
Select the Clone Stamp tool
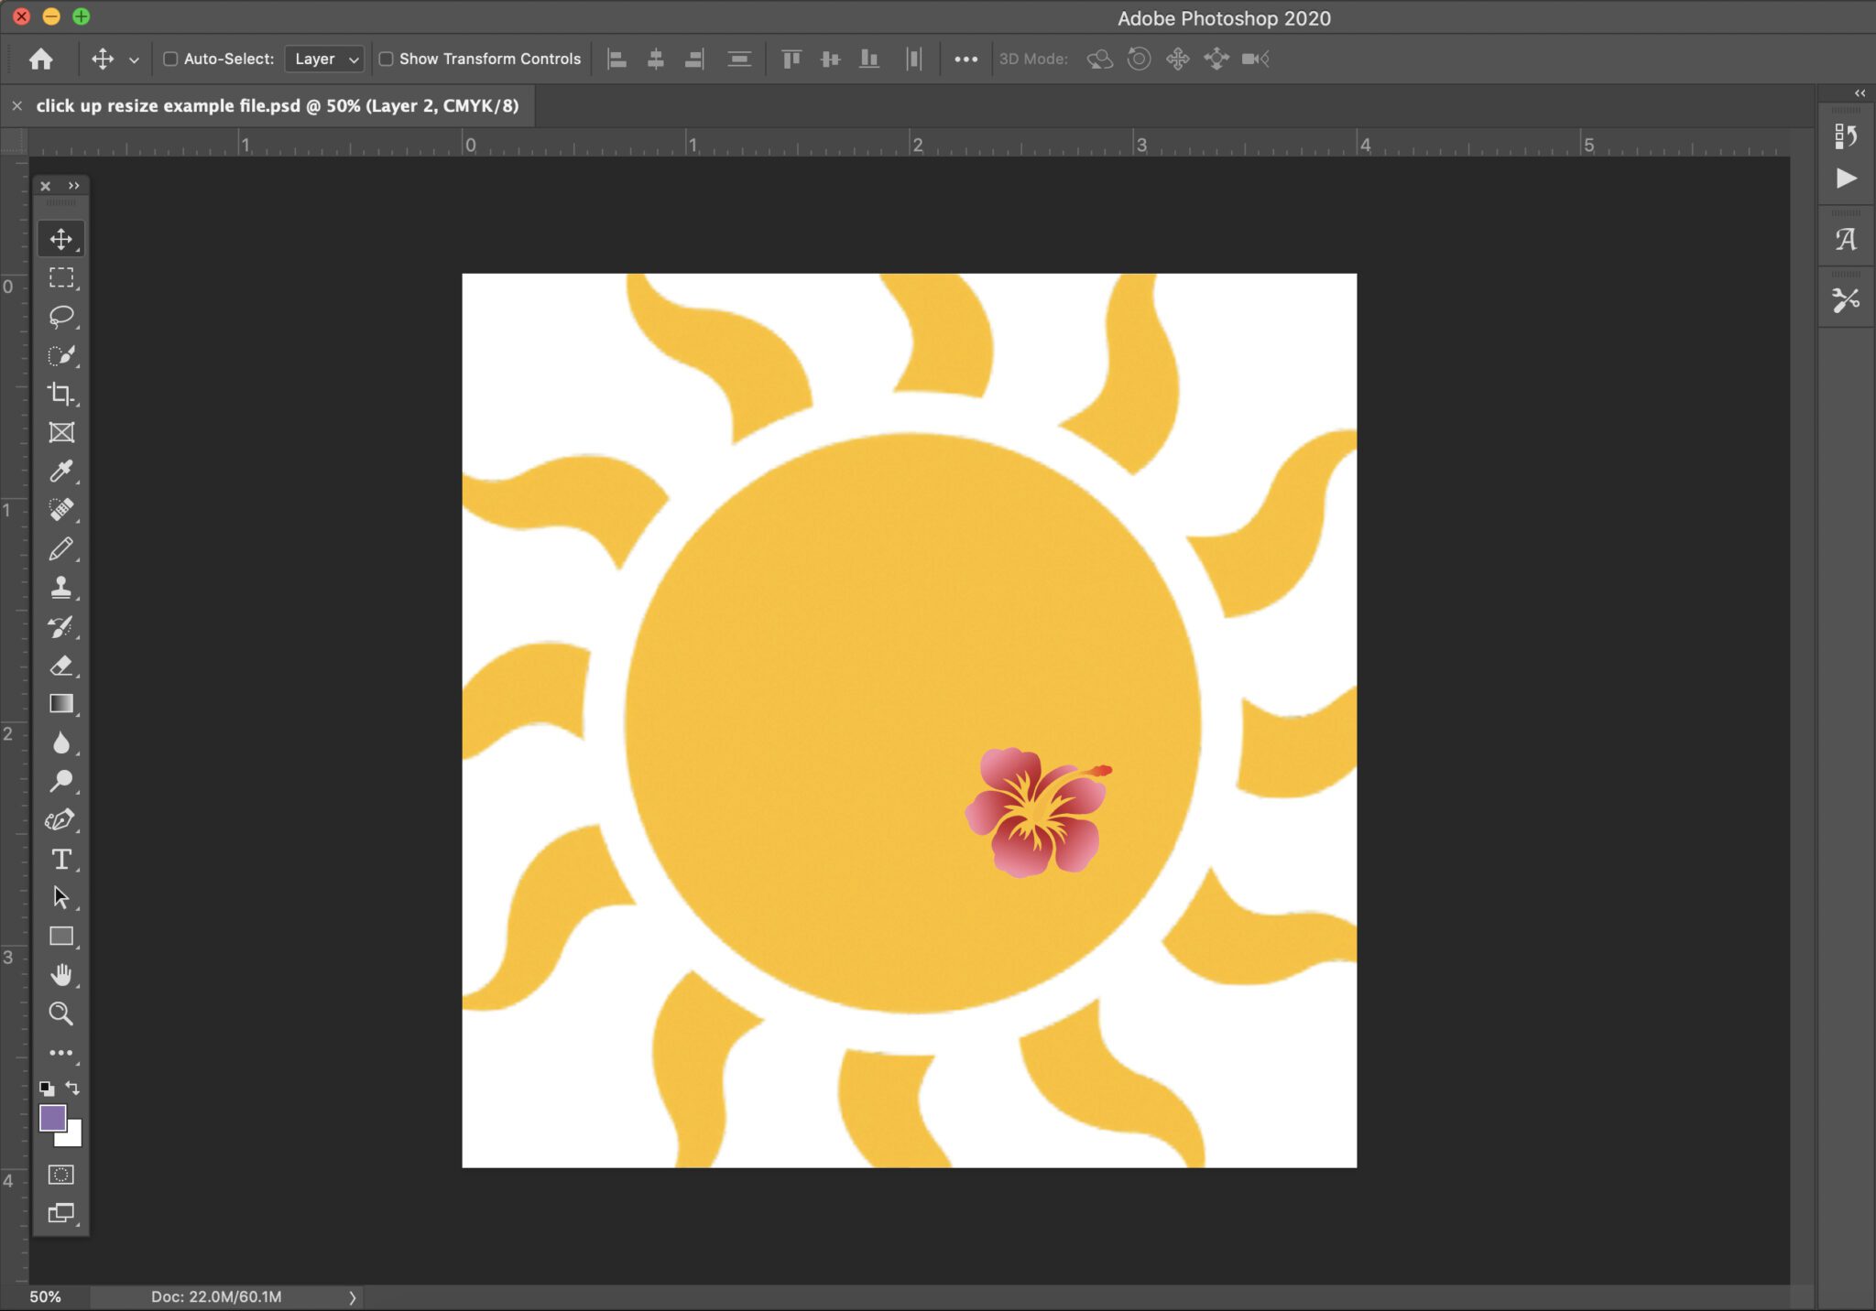pos(61,587)
